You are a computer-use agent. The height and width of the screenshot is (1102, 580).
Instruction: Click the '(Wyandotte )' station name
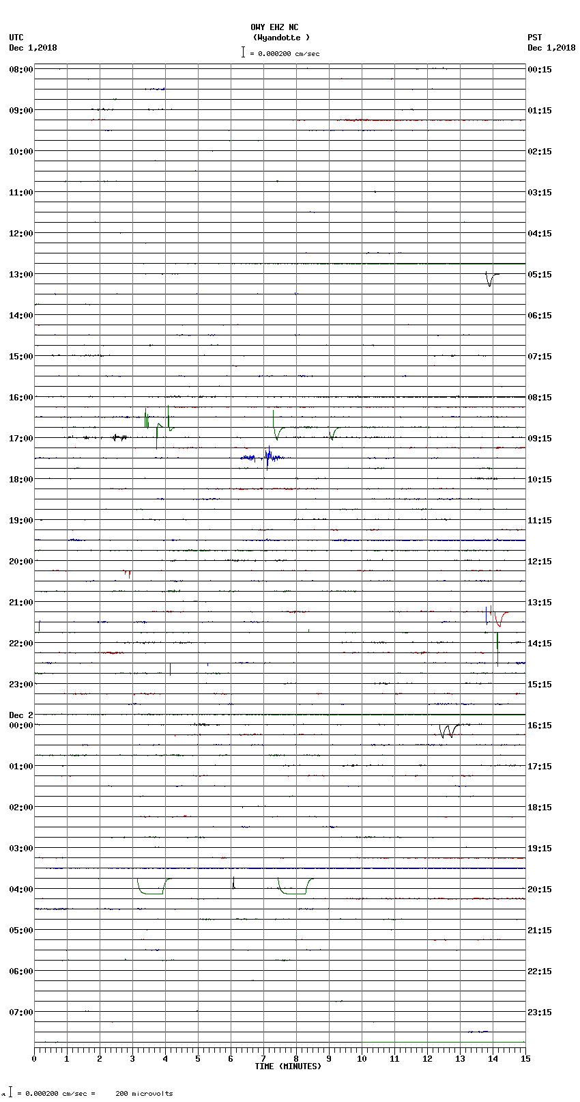click(281, 38)
